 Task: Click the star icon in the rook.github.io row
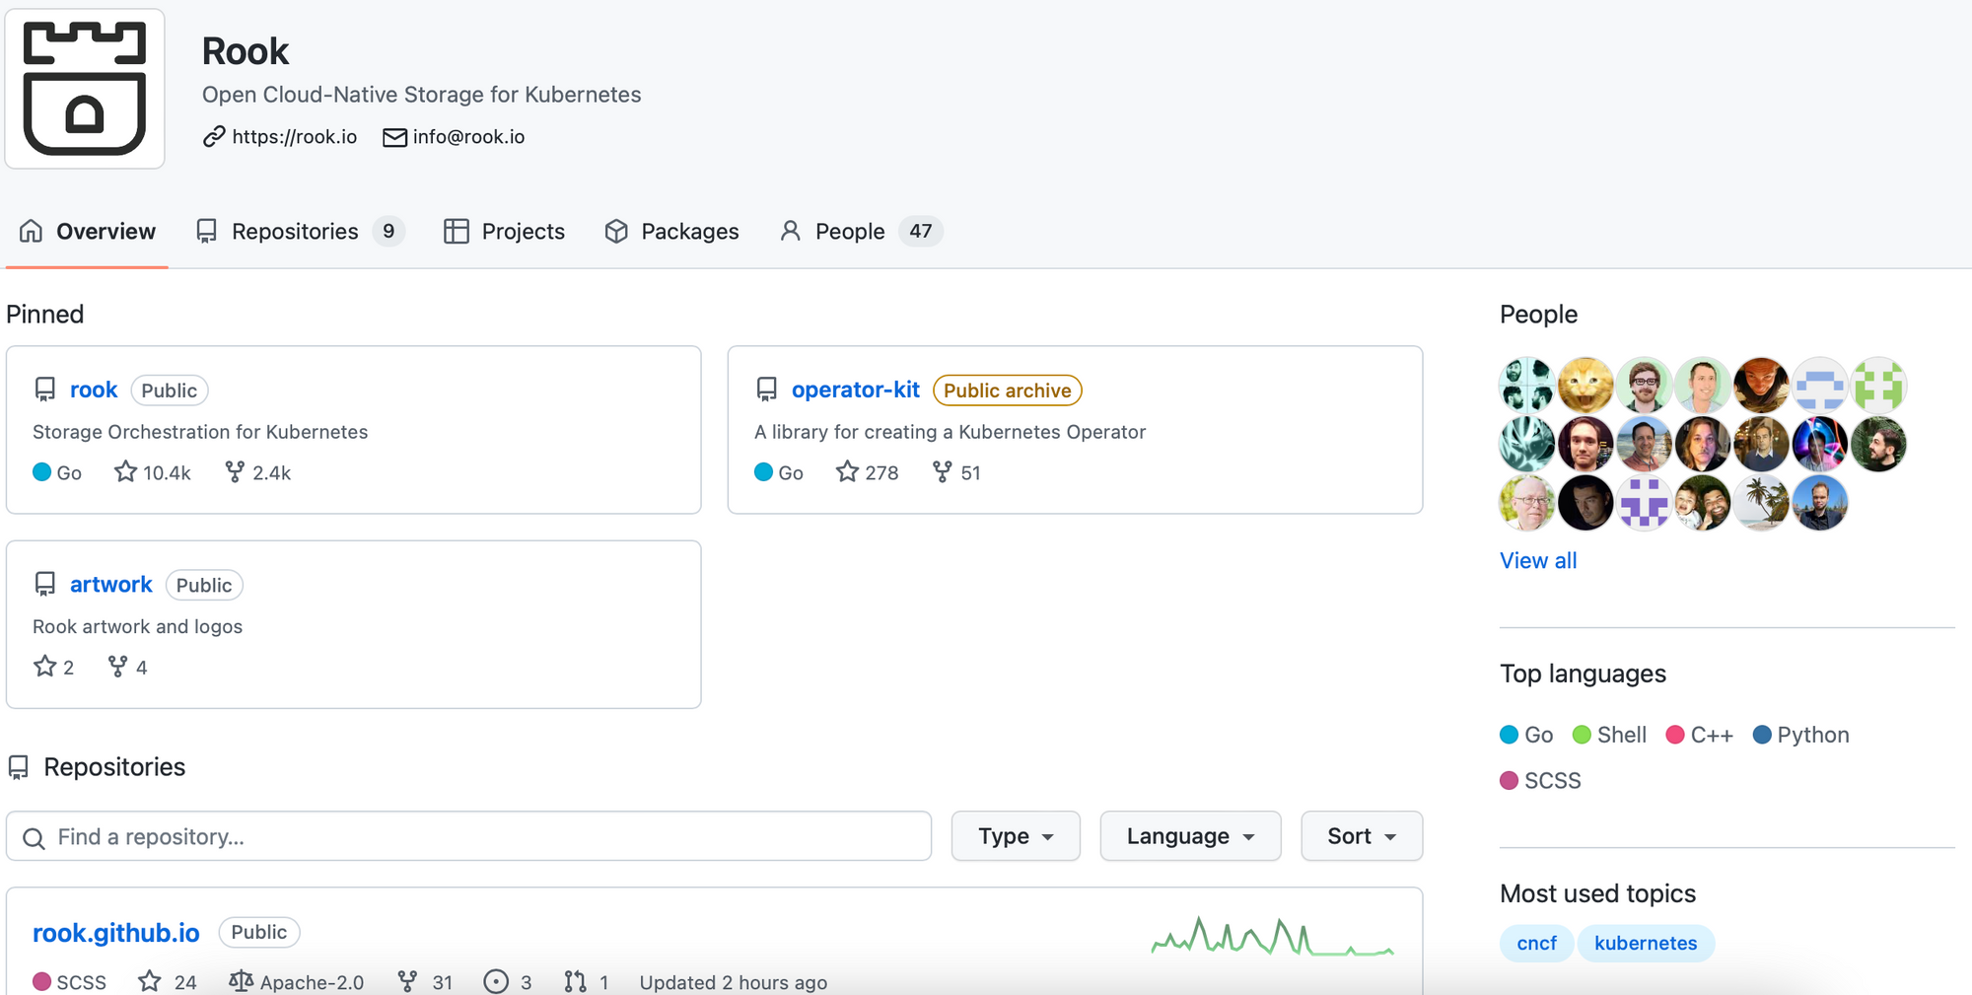click(150, 981)
